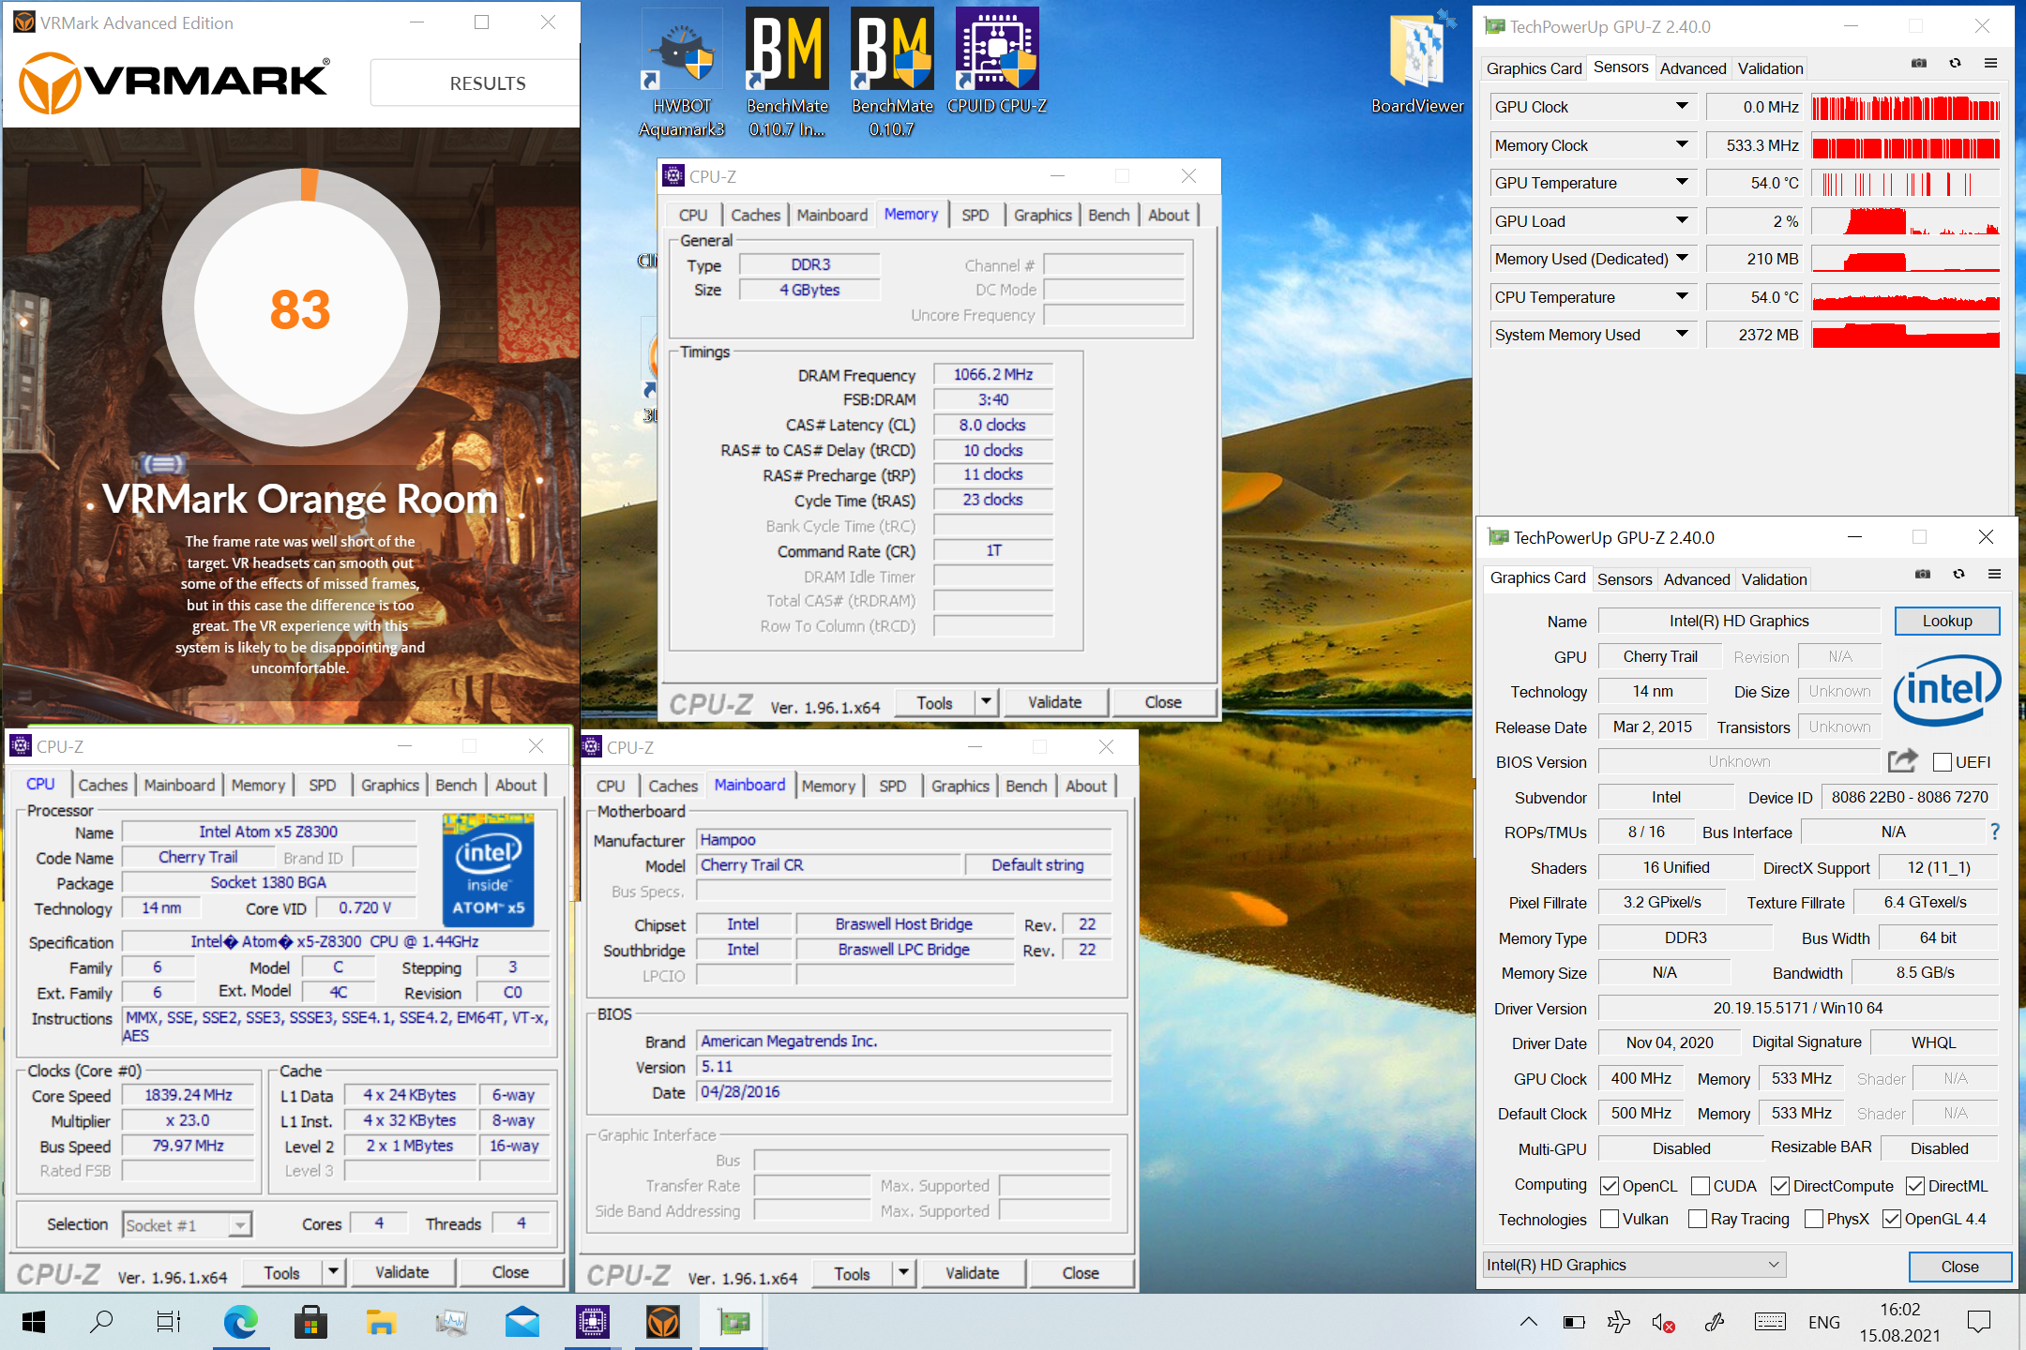Image resolution: width=2026 pixels, height=1350 pixels.
Task: Switch to VRMark taskbar icon
Action: [663, 1322]
